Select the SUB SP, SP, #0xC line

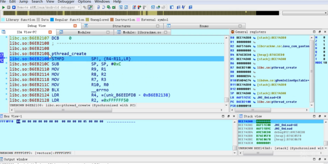(117, 64)
